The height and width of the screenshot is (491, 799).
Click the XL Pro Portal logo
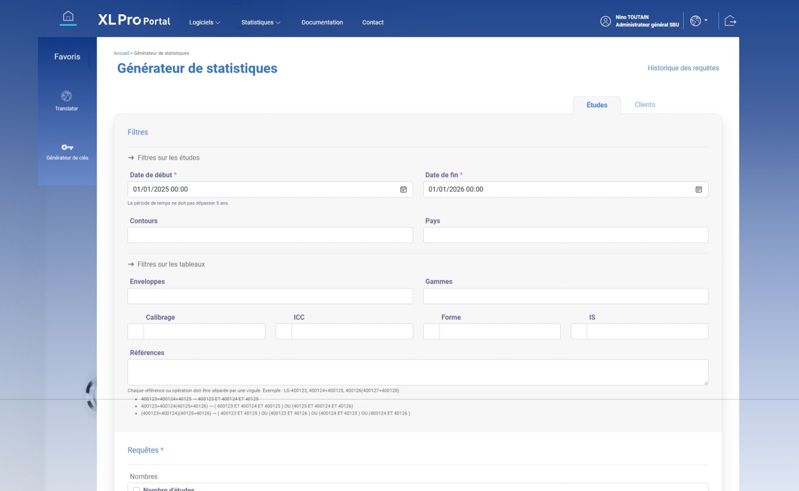pyautogui.click(x=134, y=20)
